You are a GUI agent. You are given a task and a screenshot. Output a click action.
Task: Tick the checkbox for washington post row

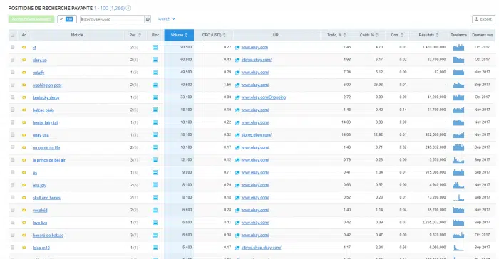(x=12, y=85)
